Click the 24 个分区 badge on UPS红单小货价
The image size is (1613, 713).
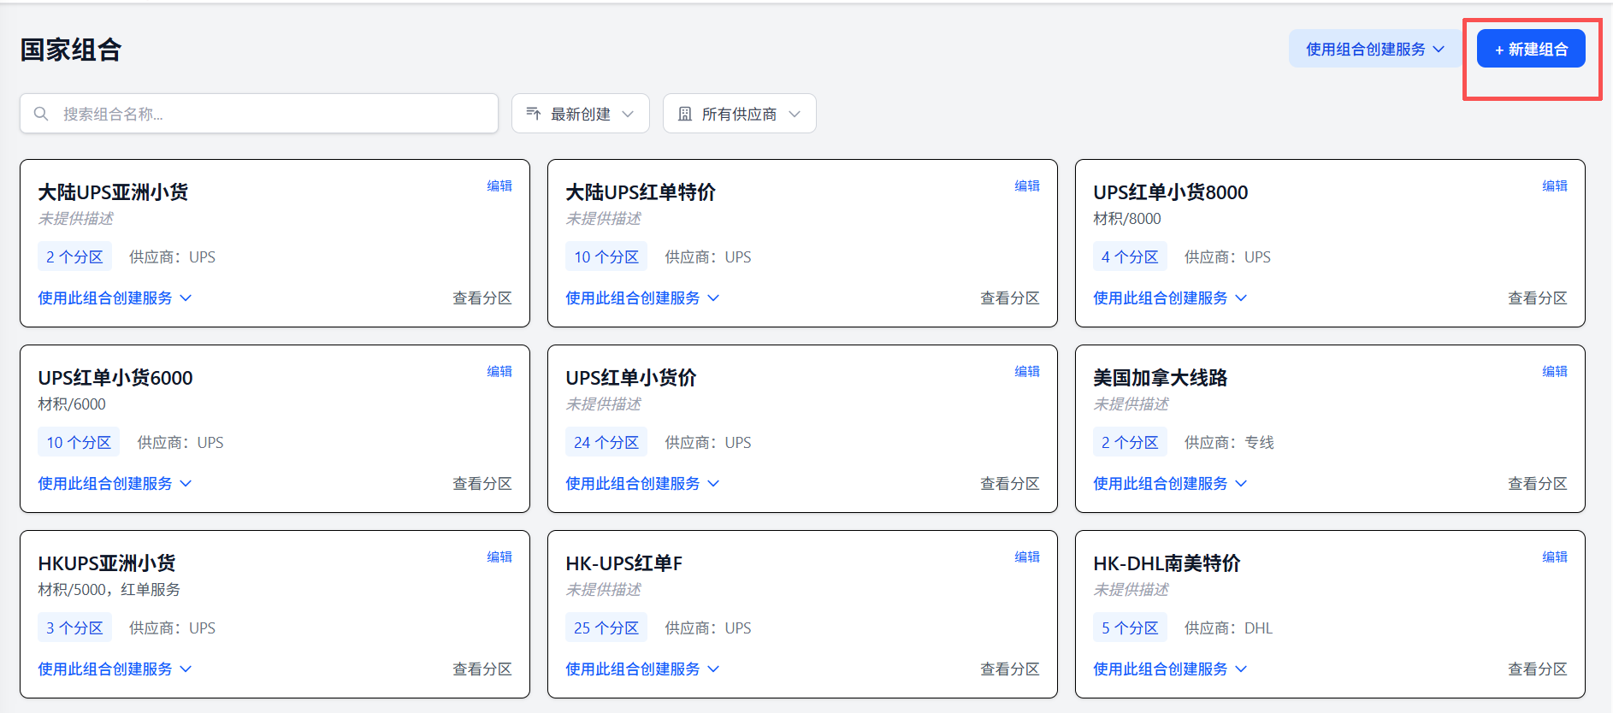click(606, 442)
